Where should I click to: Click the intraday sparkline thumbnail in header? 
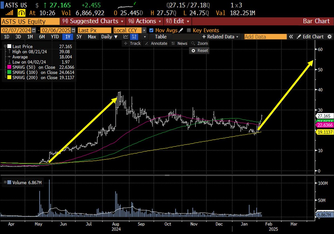(127, 5)
